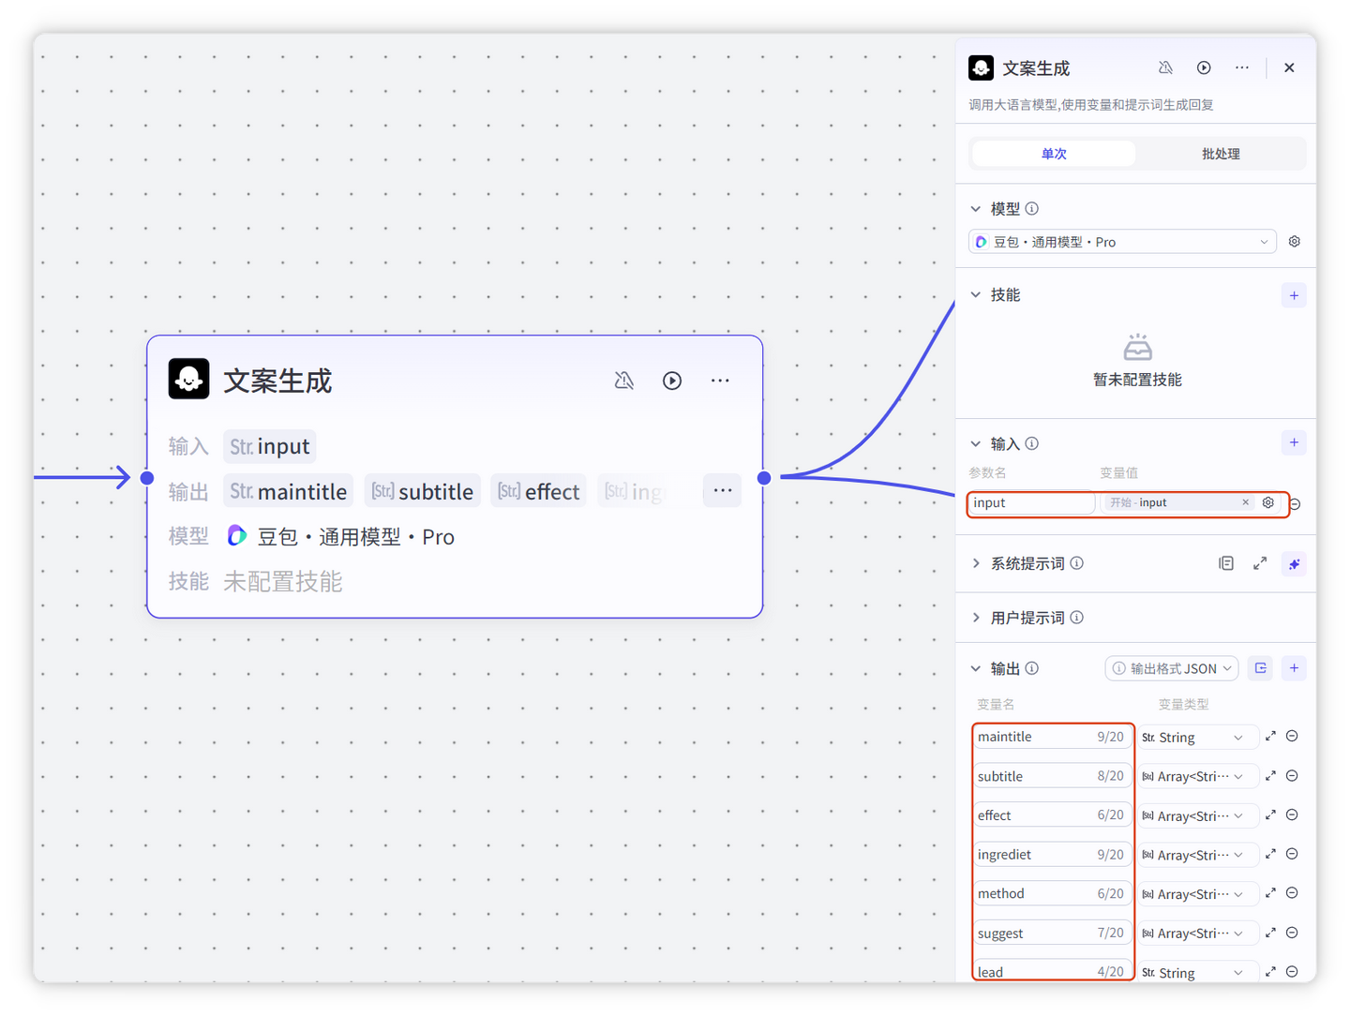Open the prompt library icon in 系统提示词 row

[x=1226, y=563]
